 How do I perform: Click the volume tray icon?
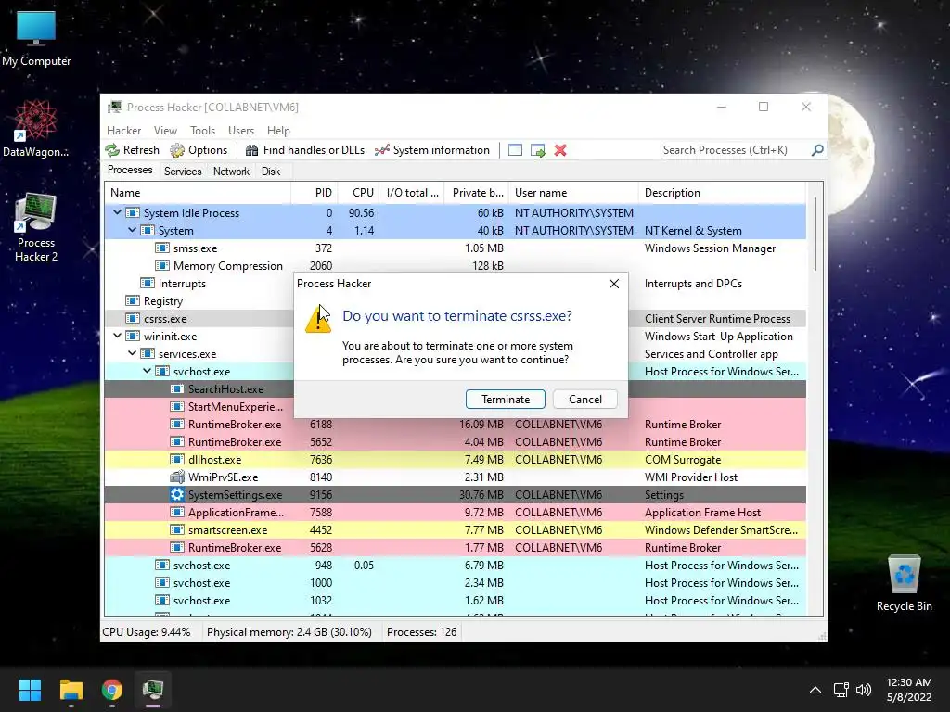(864, 690)
